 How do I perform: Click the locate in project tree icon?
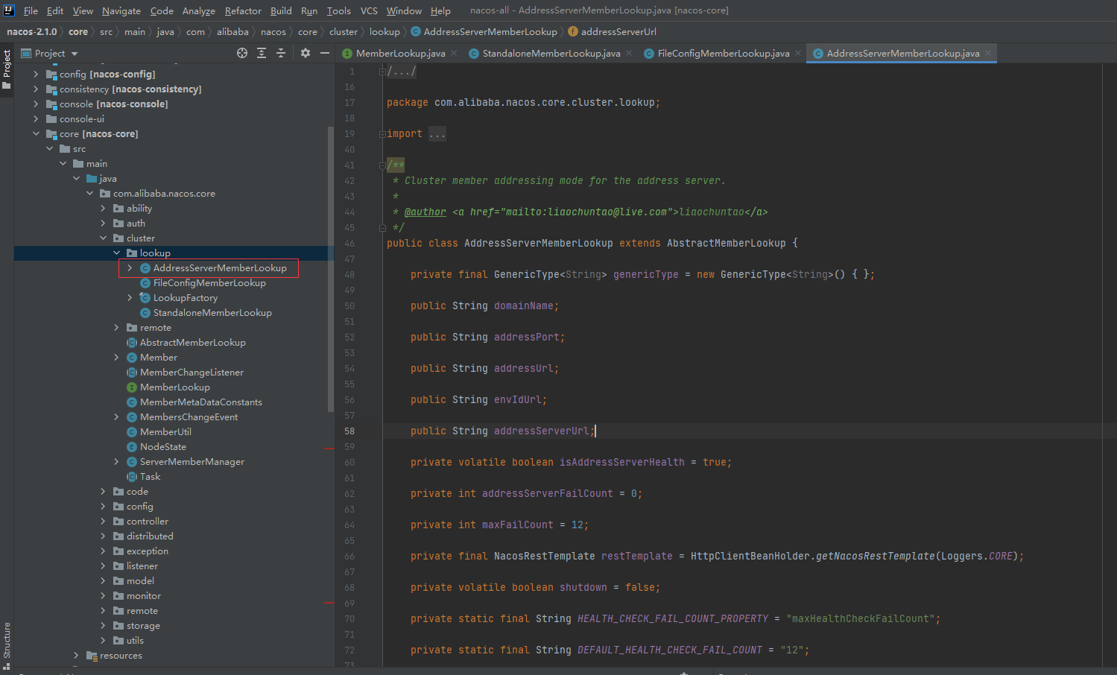(242, 53)
